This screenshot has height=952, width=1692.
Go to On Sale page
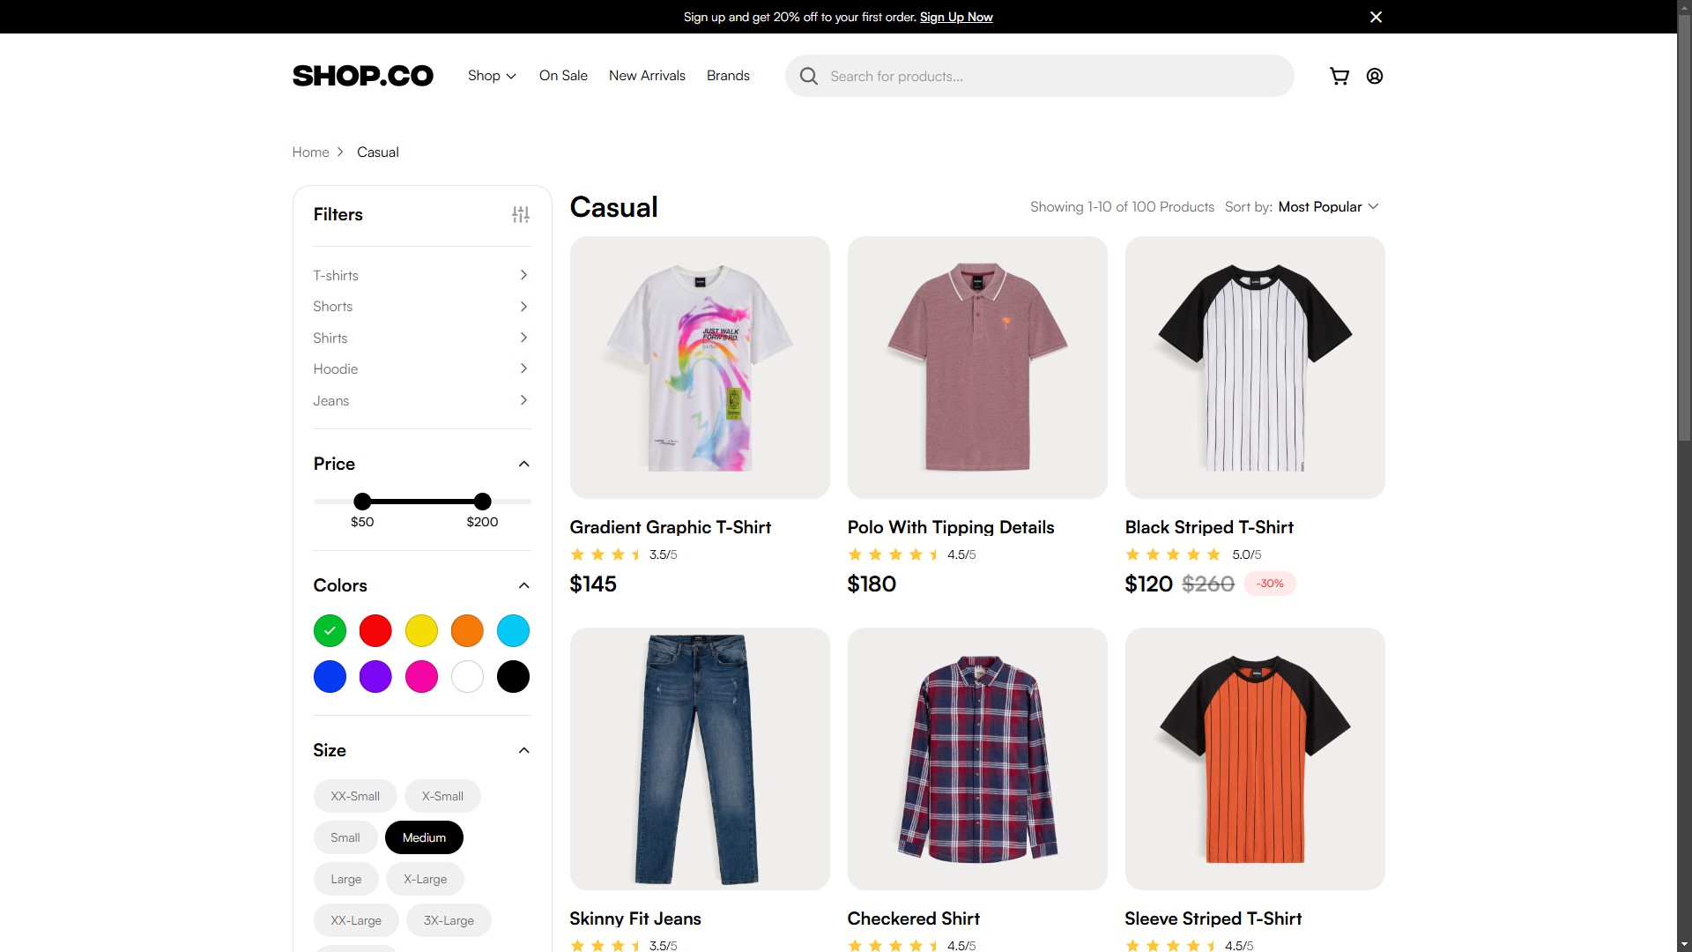[x=563, y=76]
